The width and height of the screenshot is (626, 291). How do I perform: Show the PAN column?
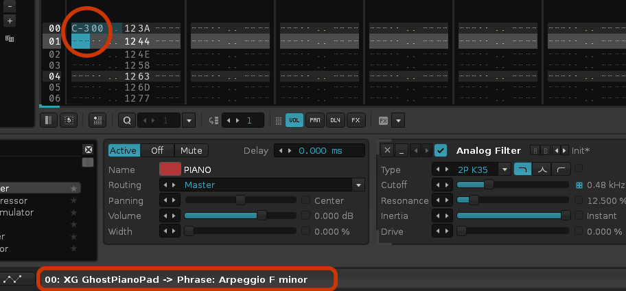click(315, 120)
